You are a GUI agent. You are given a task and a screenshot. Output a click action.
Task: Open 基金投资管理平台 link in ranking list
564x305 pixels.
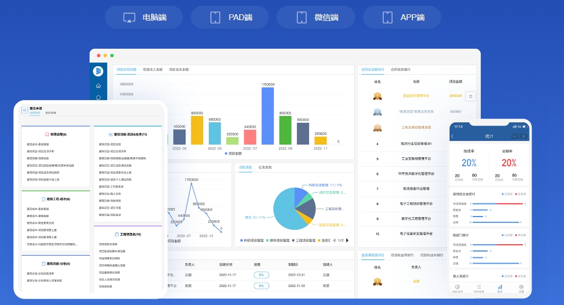pos(416,96)
